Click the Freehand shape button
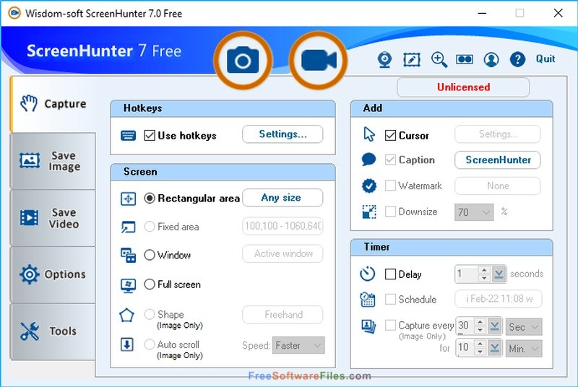578x387 pixels. click(282, 315)
